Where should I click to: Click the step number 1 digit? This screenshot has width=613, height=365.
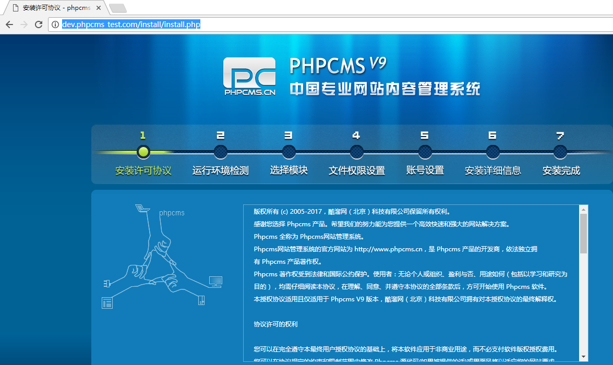143,135
